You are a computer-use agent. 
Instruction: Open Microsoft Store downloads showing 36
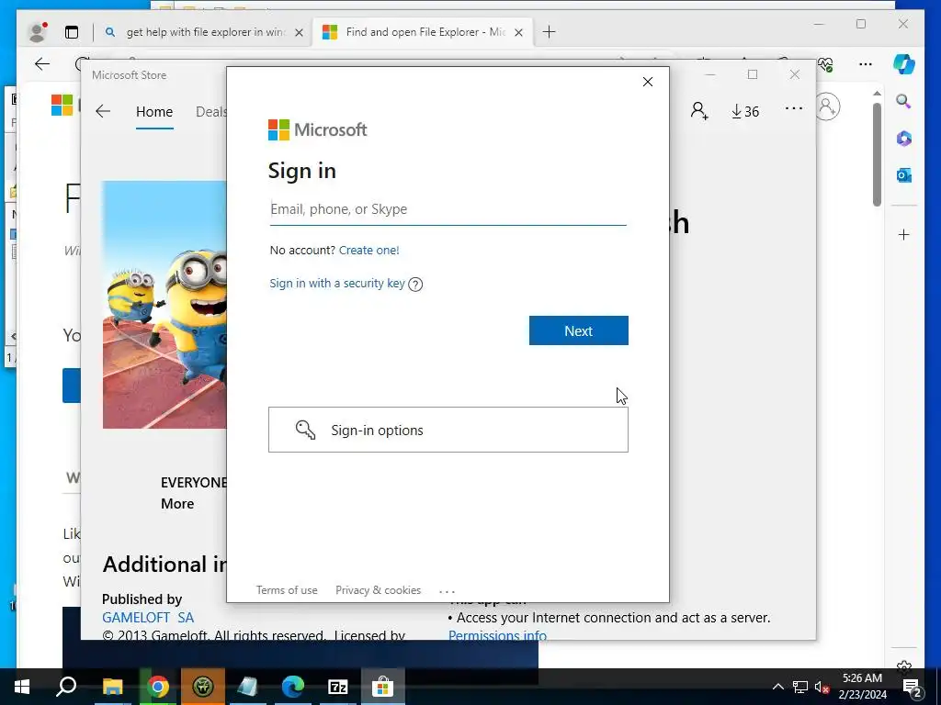click(x=745, y=111)
